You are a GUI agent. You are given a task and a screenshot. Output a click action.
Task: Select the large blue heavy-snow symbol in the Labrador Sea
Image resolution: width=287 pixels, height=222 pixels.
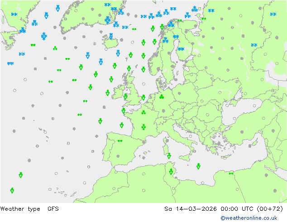point(44,36)
